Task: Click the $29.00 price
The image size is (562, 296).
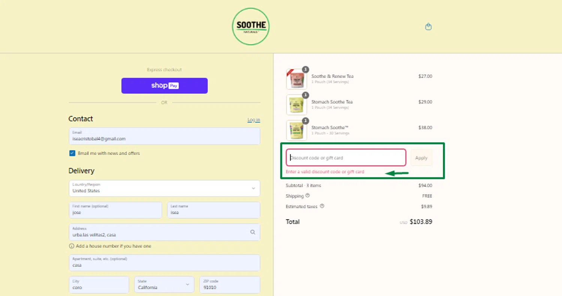Action: (425, 102)
